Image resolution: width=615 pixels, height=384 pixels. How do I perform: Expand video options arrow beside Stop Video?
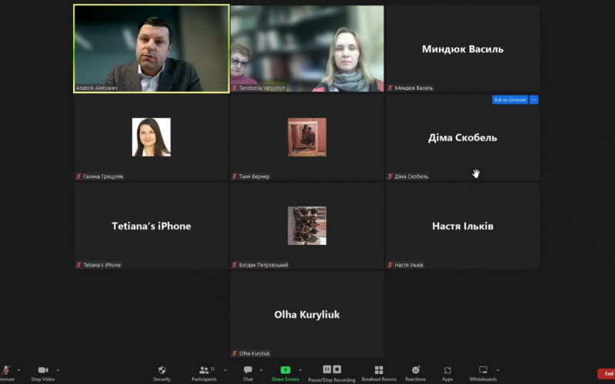tap(58, 369)
